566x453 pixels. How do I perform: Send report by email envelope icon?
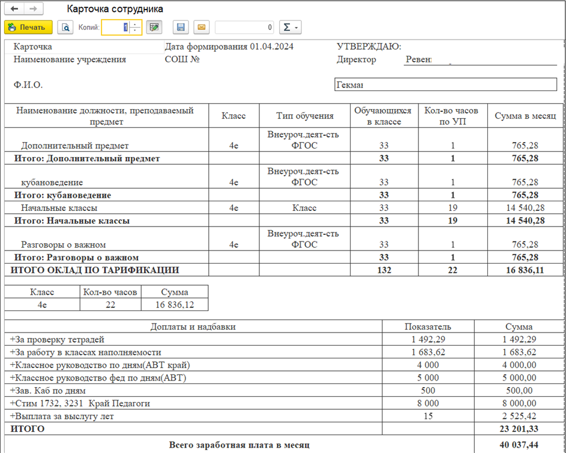pos(201,28)
